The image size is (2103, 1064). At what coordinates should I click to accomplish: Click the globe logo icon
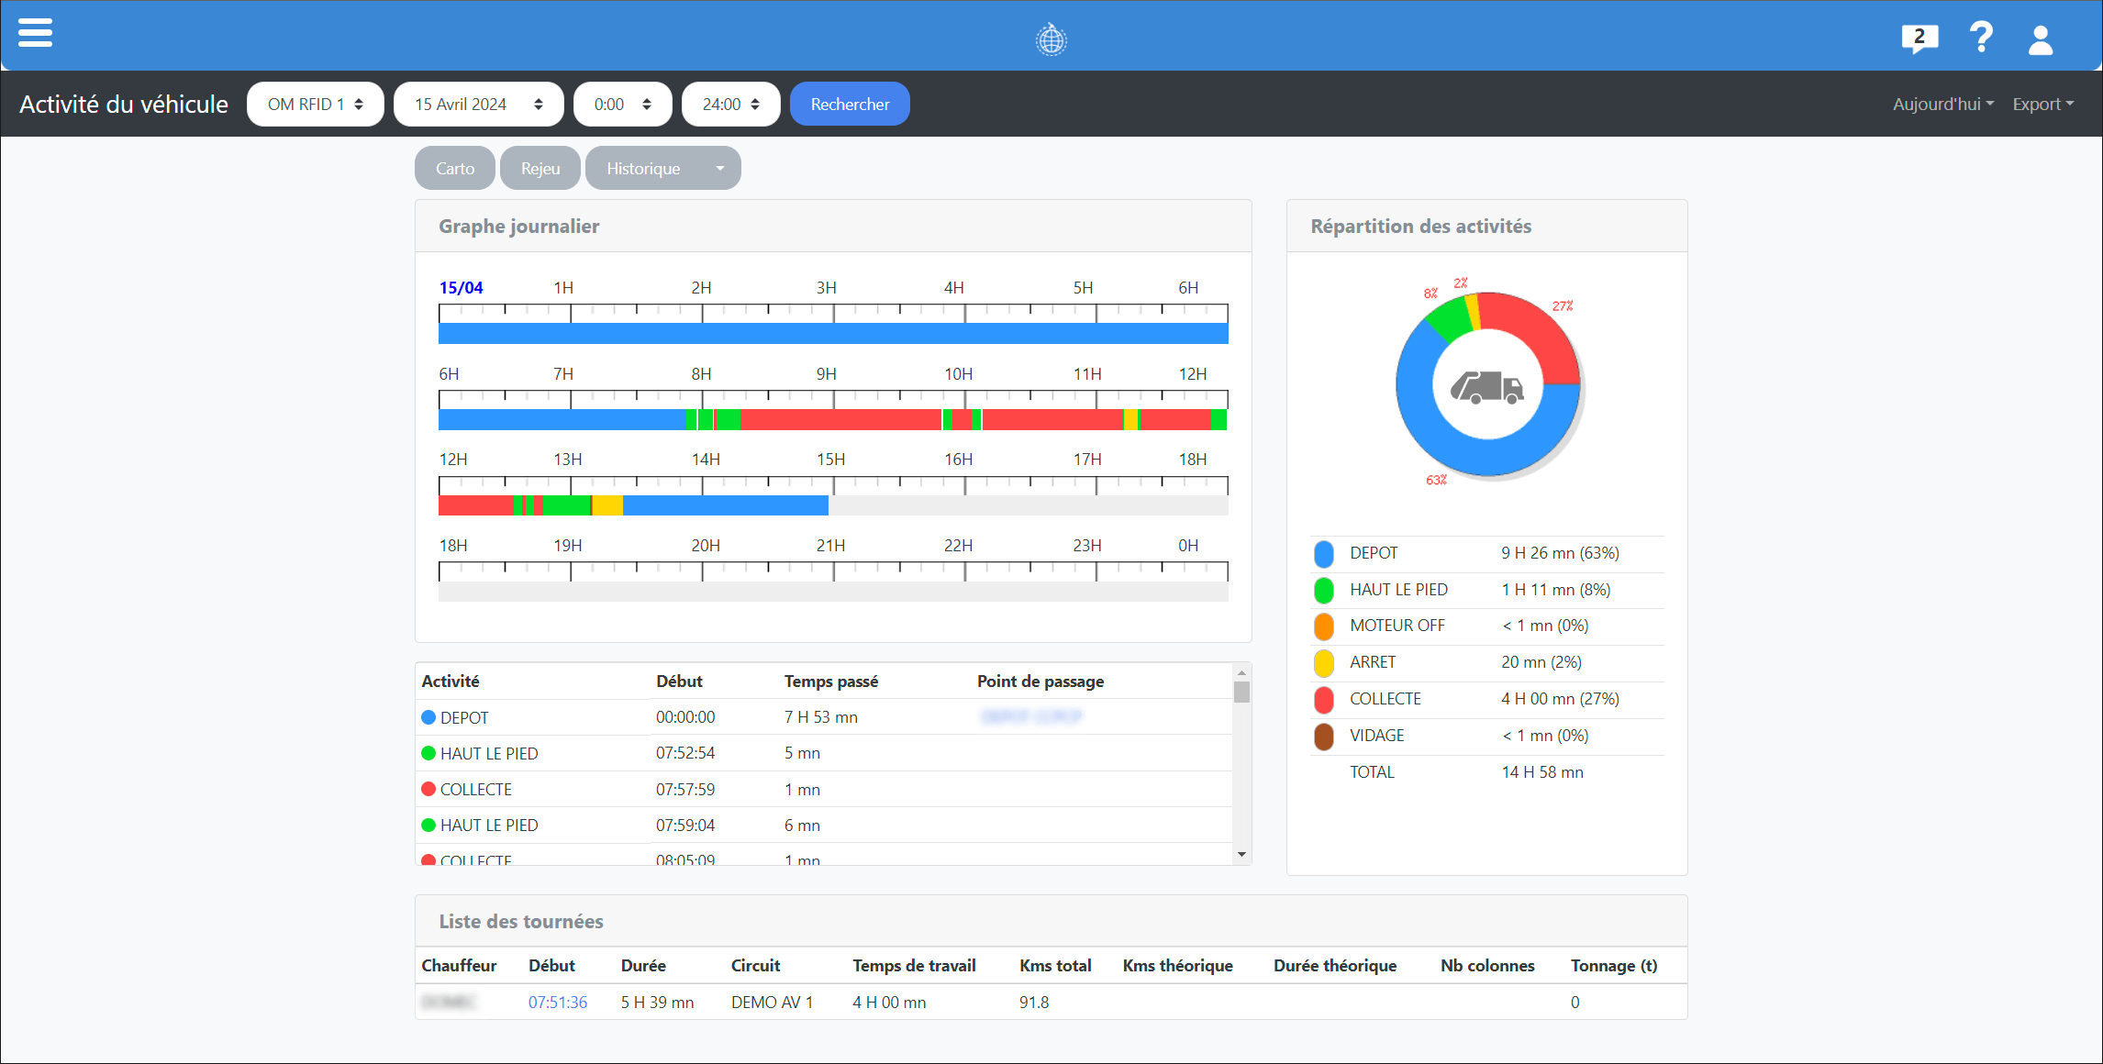[1051, 39]
